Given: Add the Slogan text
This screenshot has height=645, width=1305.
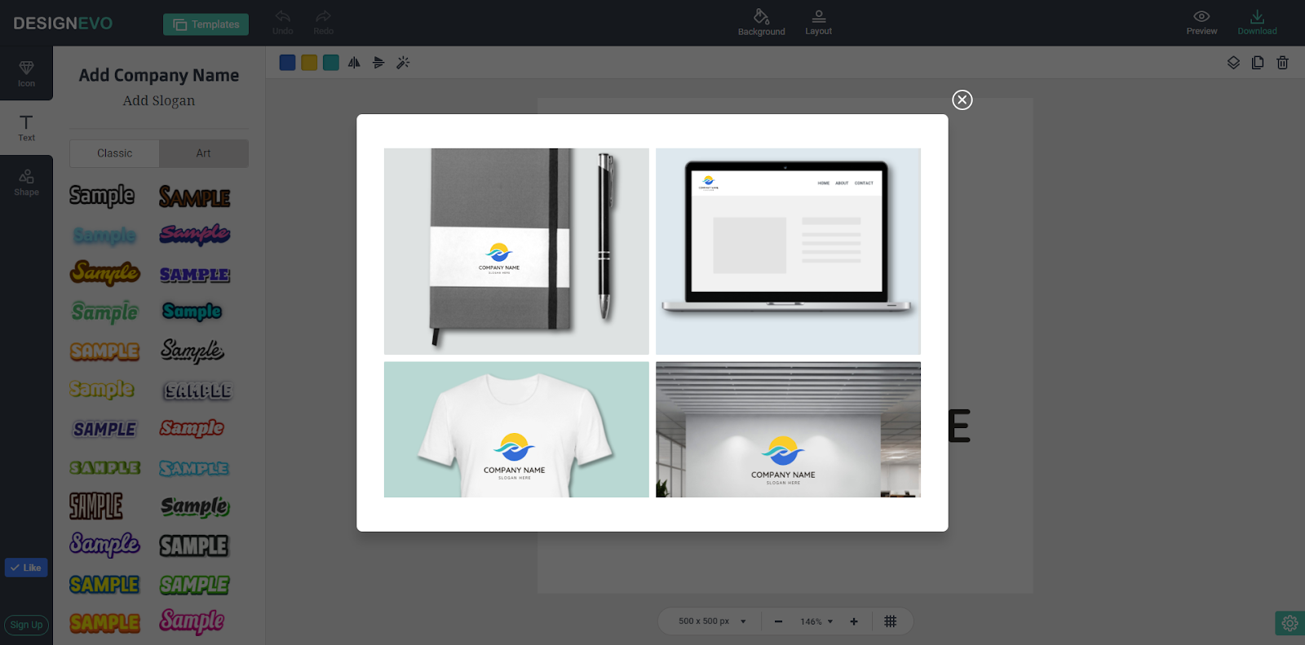Looking at the screenshot, I should (159, 101).
